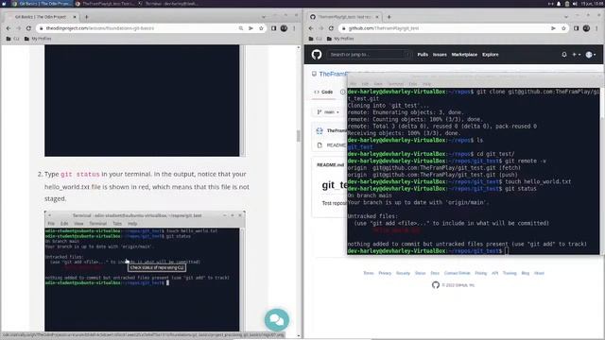Open the GitHub profile avatar menu
The image size is (605, 340).
[590, 55]
